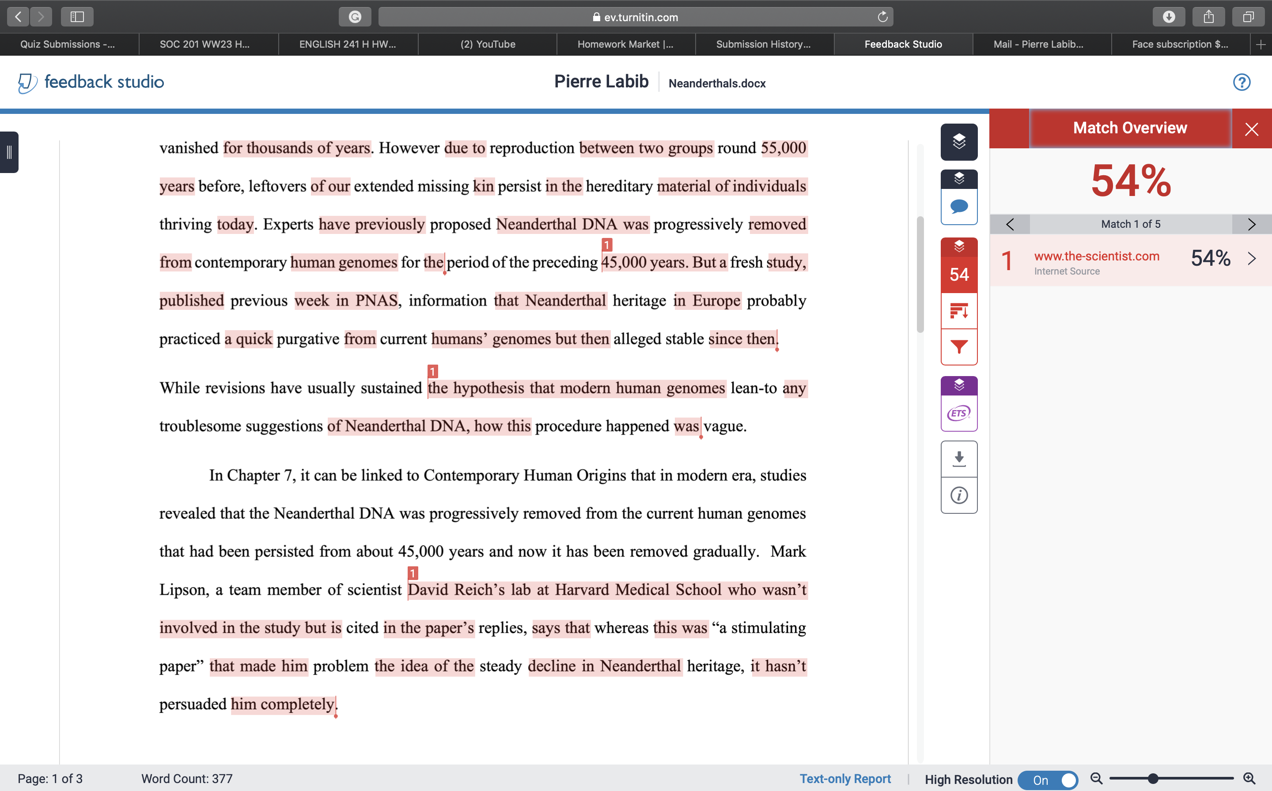1272x791 pixels.
Task: Click Pierre Labib student name
Action: (601, 81)
